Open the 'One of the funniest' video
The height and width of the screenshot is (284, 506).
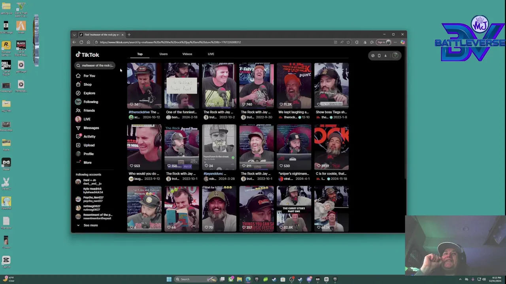[x=181, y=85]
